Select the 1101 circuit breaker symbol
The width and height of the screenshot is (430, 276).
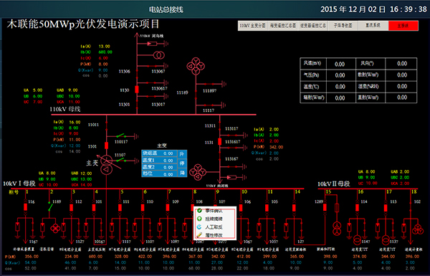tap(106, 146)
